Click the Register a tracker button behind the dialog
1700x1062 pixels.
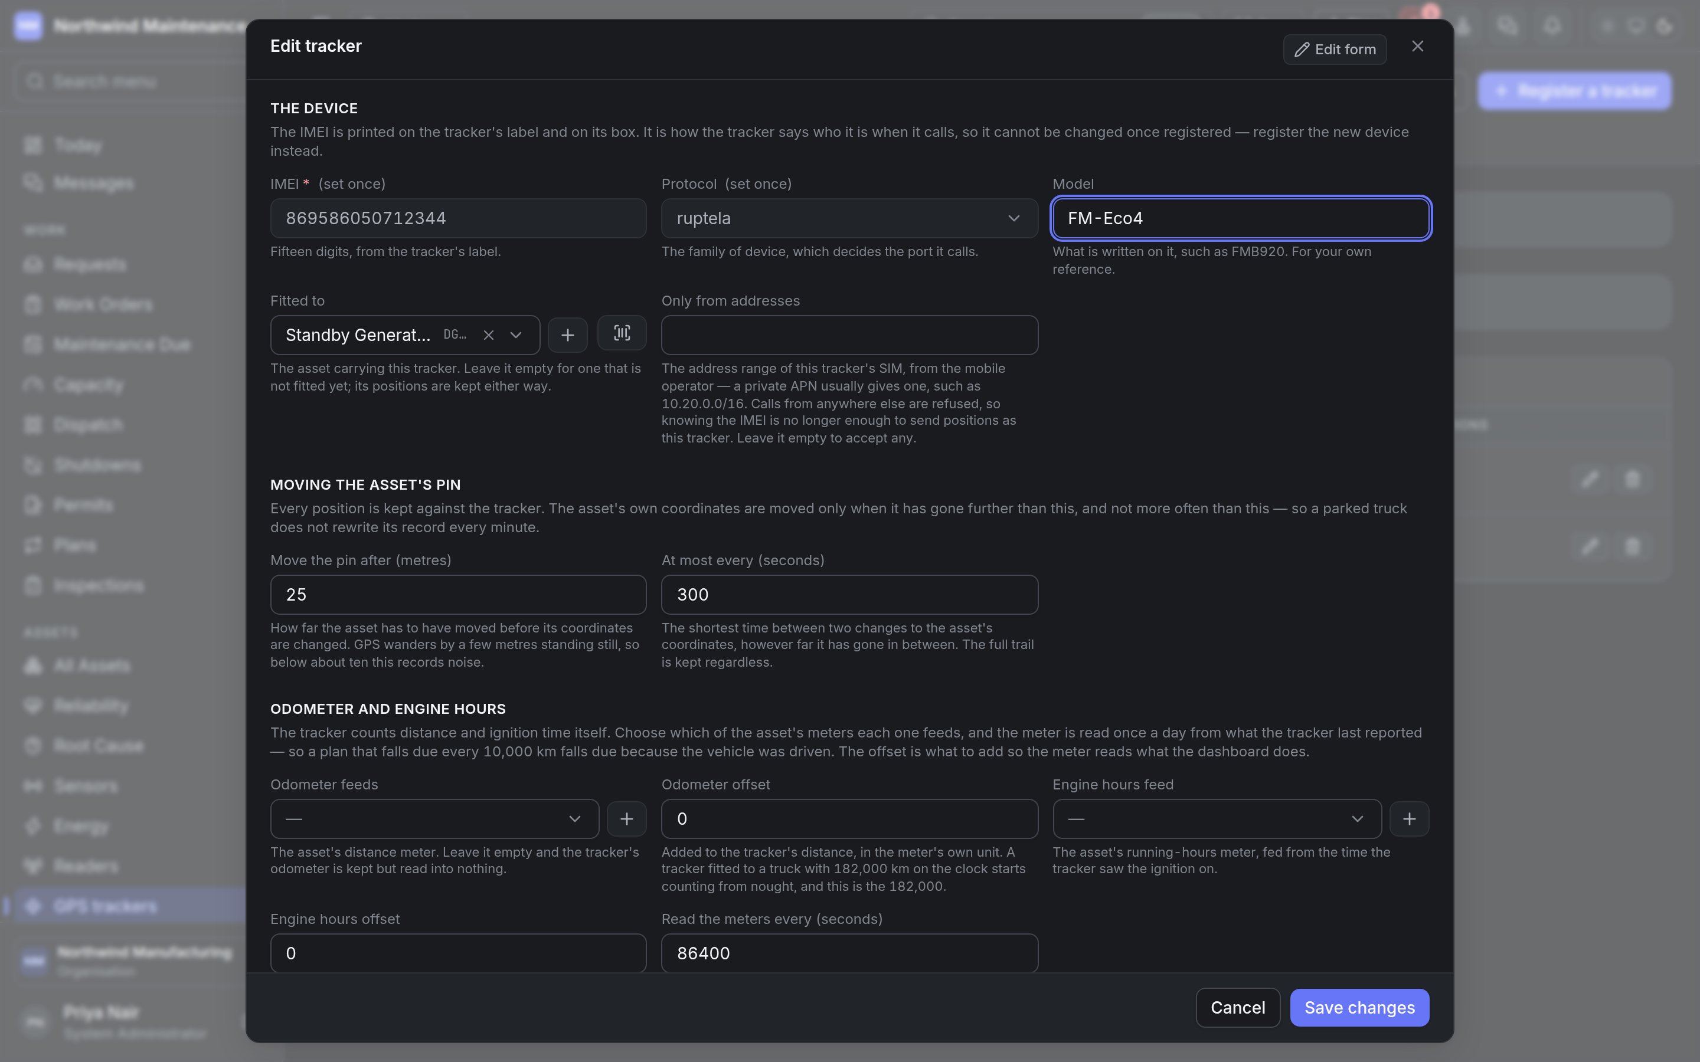pyautogui.click(x=1574, y=91)
